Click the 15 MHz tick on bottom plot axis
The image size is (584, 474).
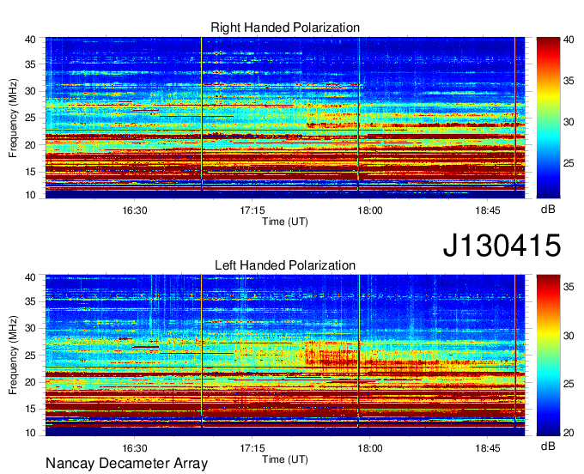point(31,409)
